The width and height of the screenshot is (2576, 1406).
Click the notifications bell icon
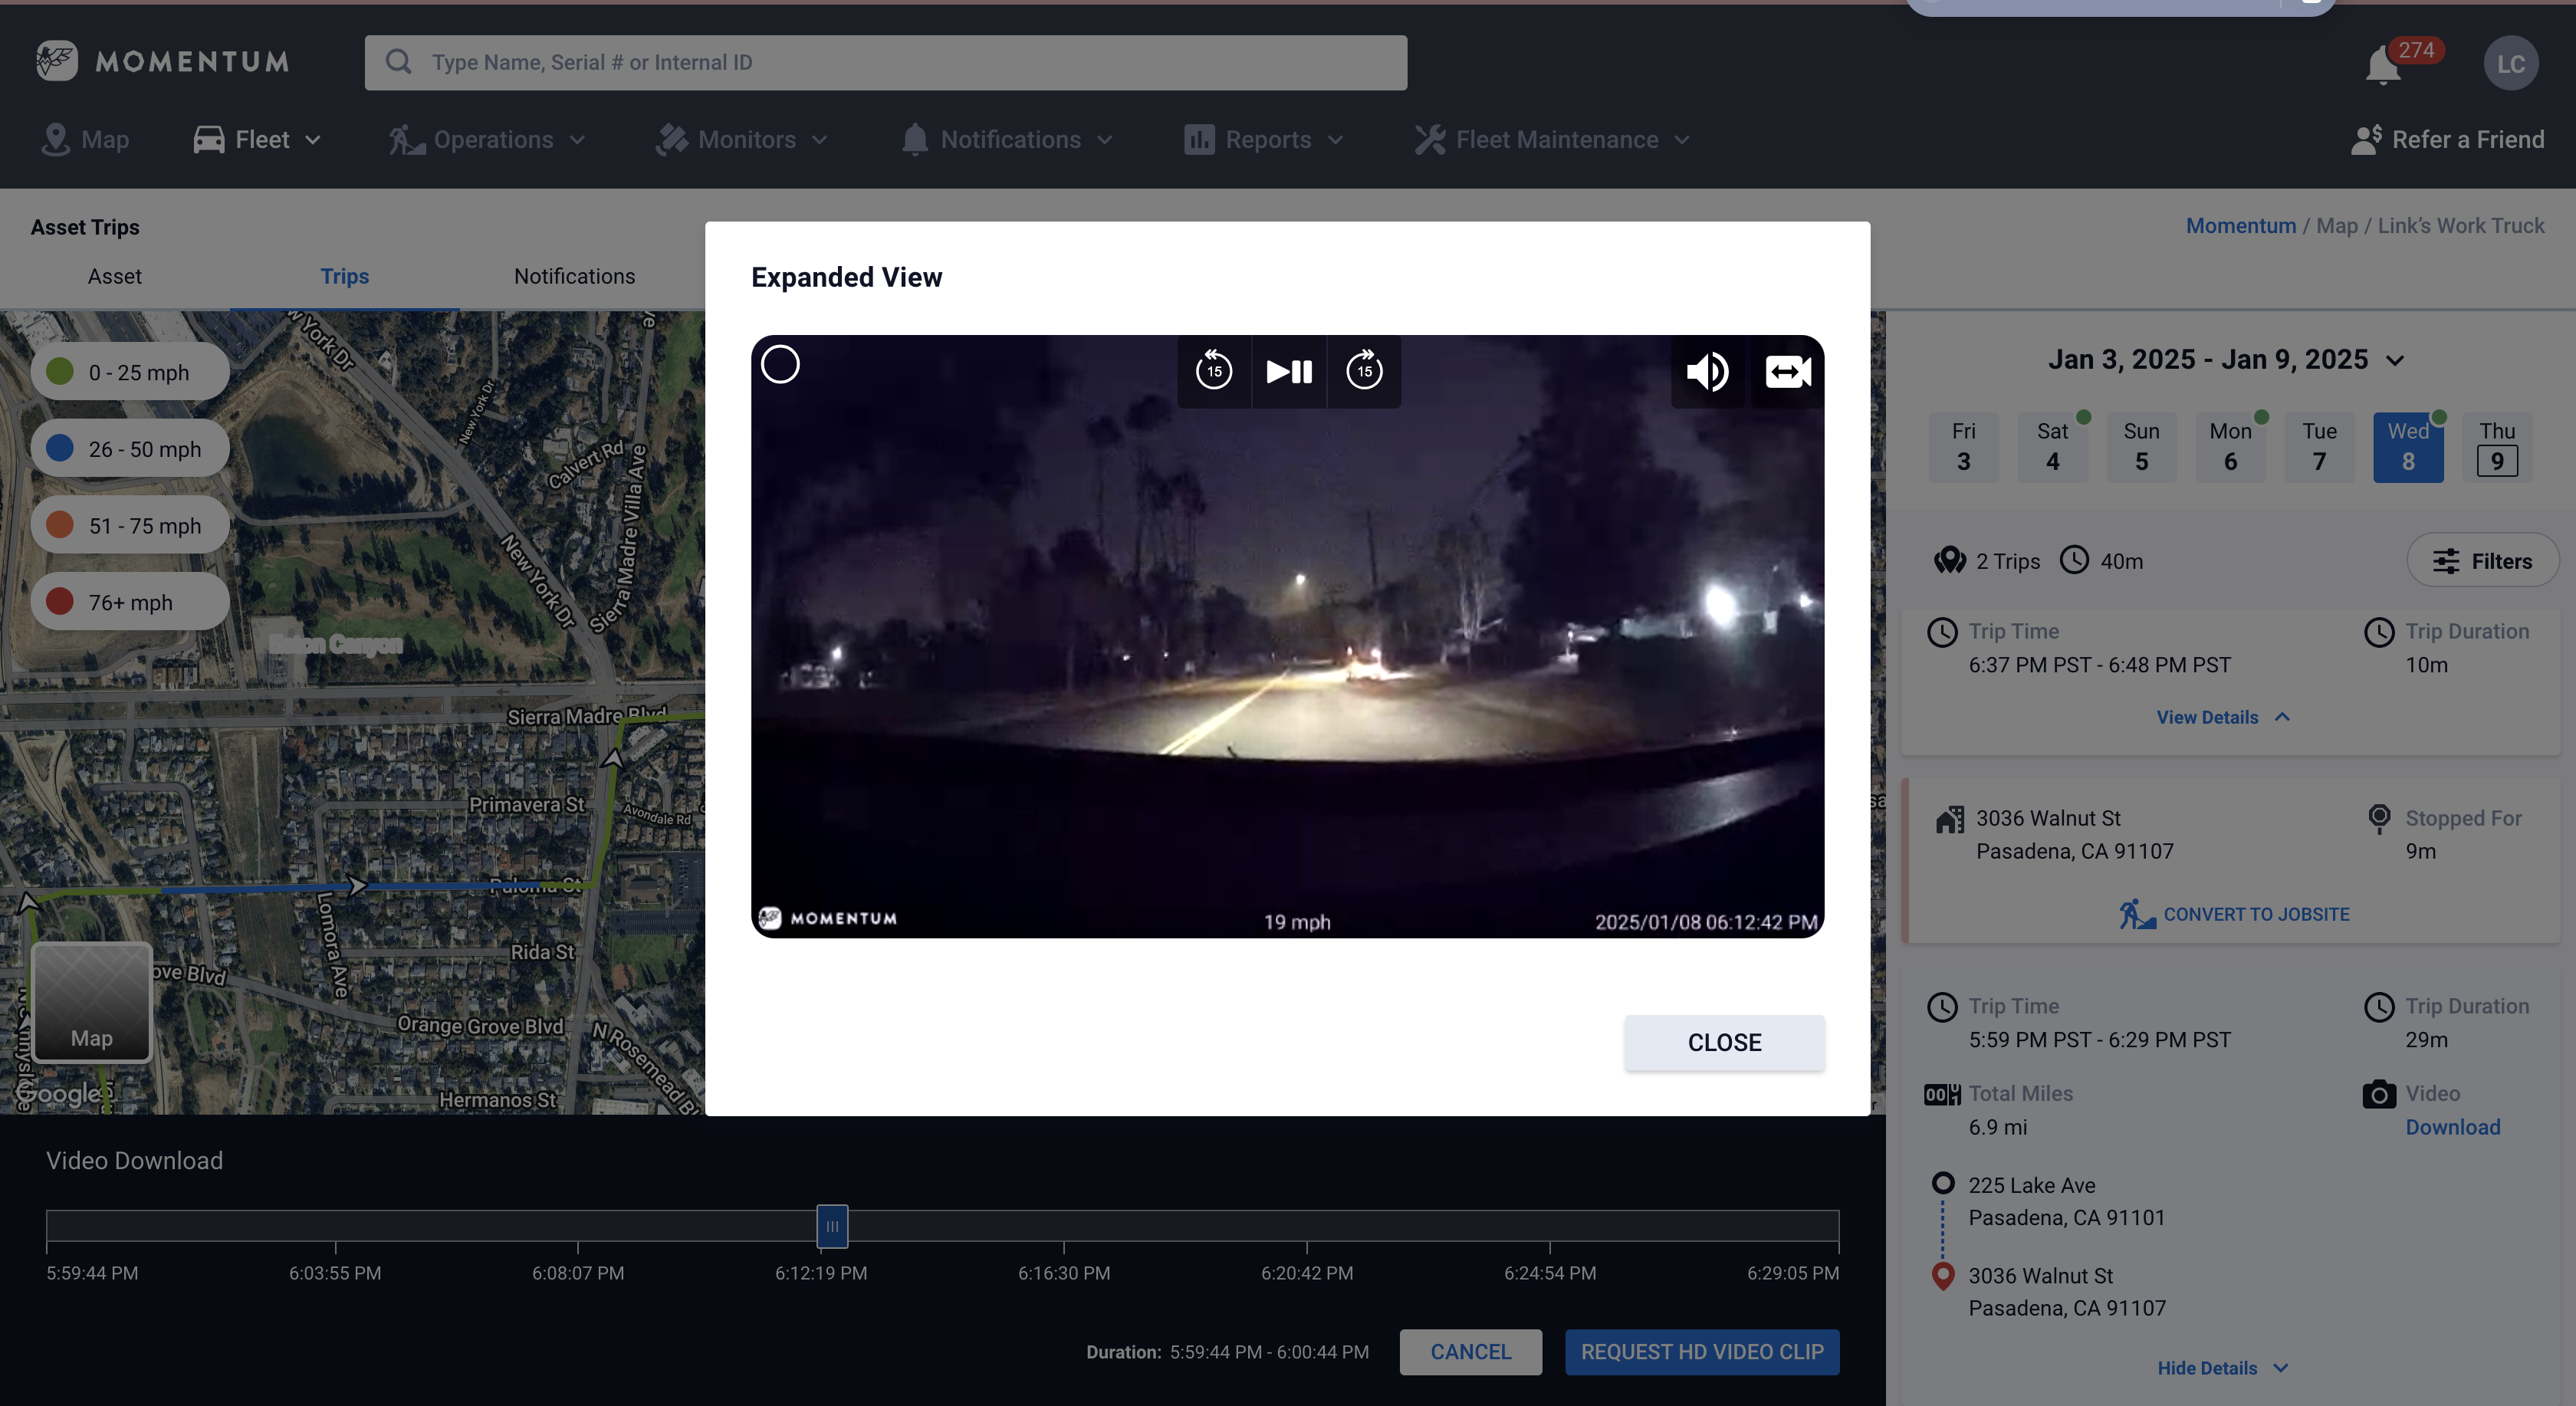[2382, 66]
